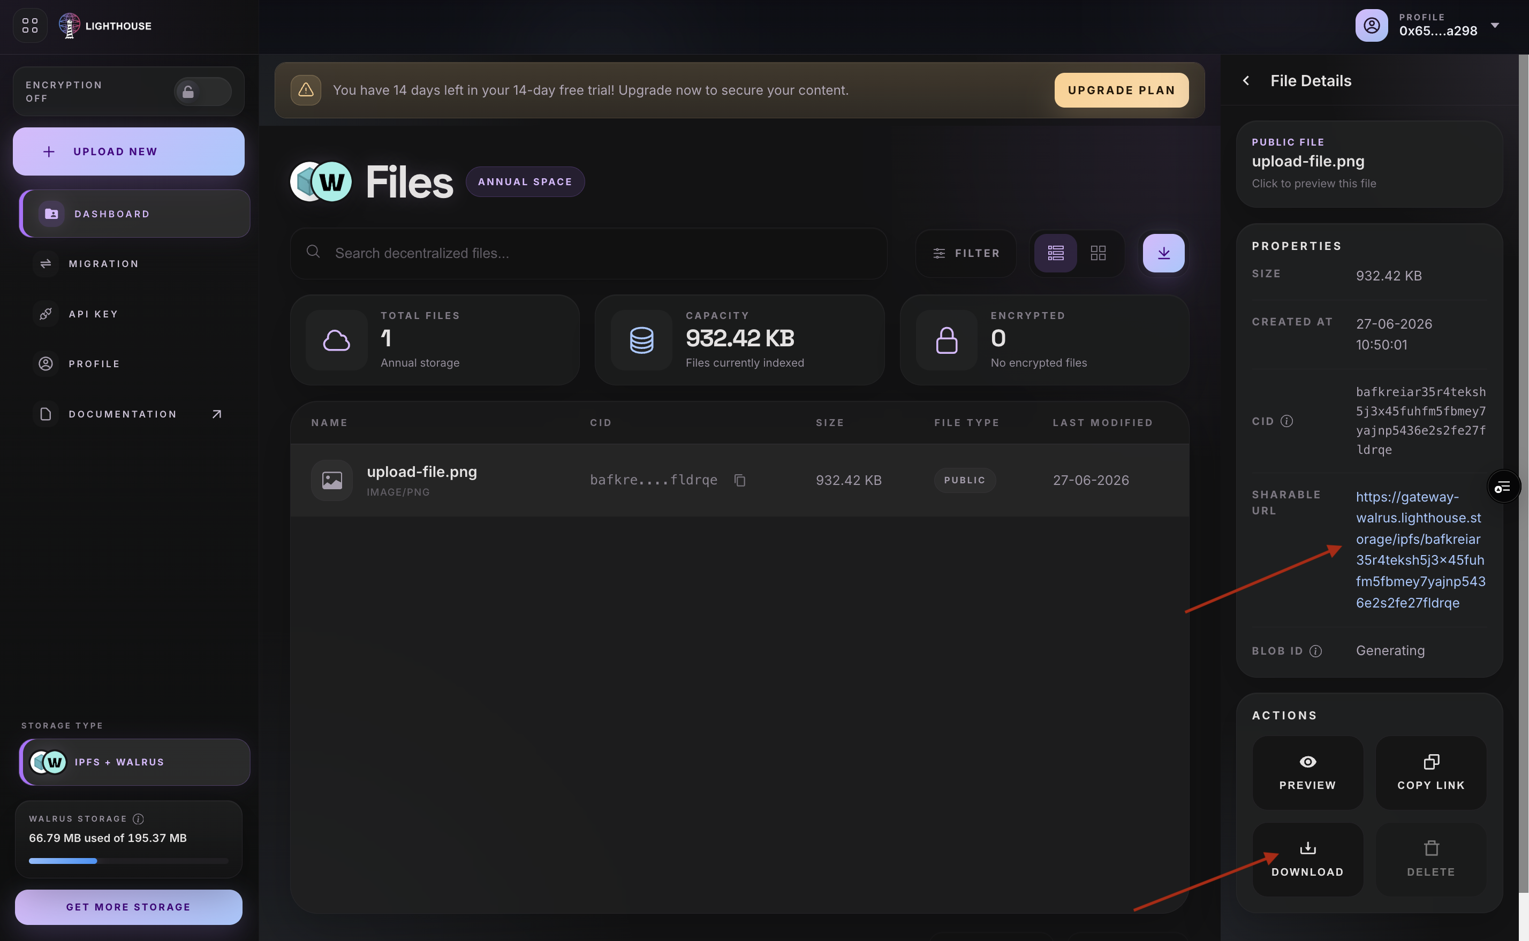Click the Delete action button
This screenshot has width=1529, height=941.
point(1430,860)
